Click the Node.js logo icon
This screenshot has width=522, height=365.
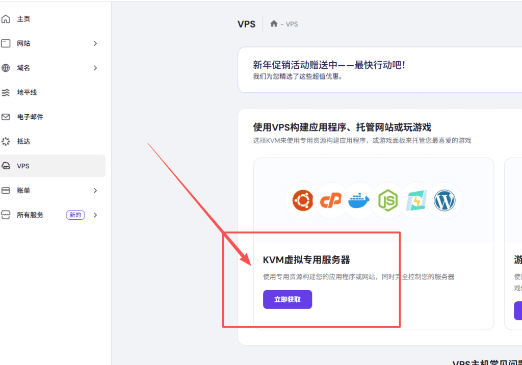[387, 201]
